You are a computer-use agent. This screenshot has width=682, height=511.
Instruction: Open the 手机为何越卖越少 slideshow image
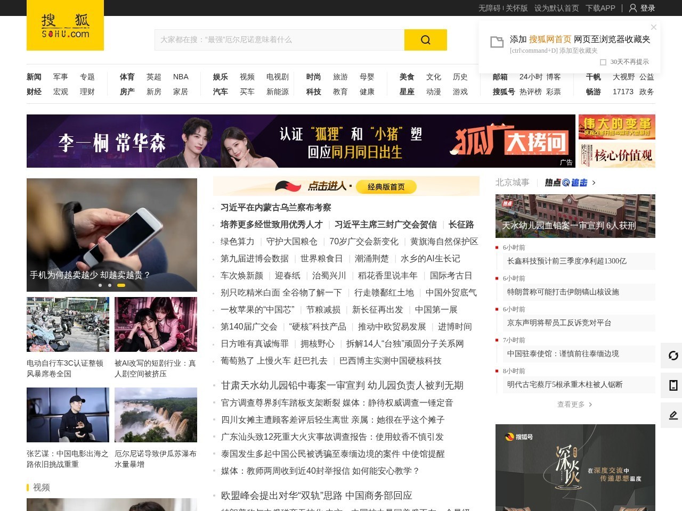point(112,235)
